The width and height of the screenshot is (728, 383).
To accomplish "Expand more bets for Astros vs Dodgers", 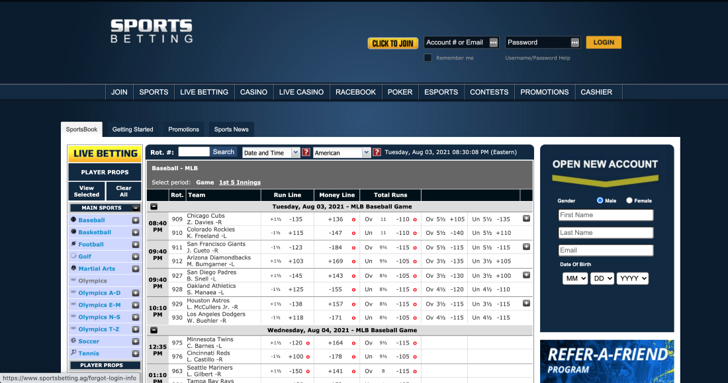I will [526, 303].
